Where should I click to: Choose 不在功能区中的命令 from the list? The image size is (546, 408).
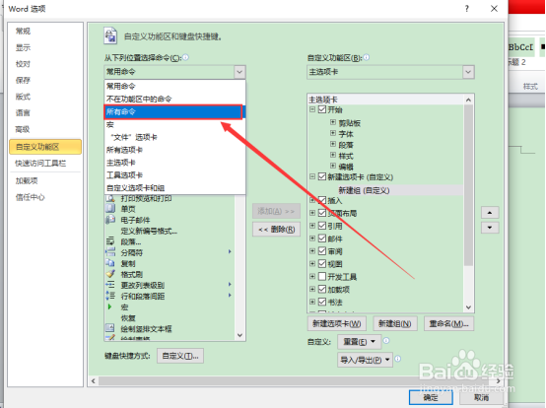174,99
